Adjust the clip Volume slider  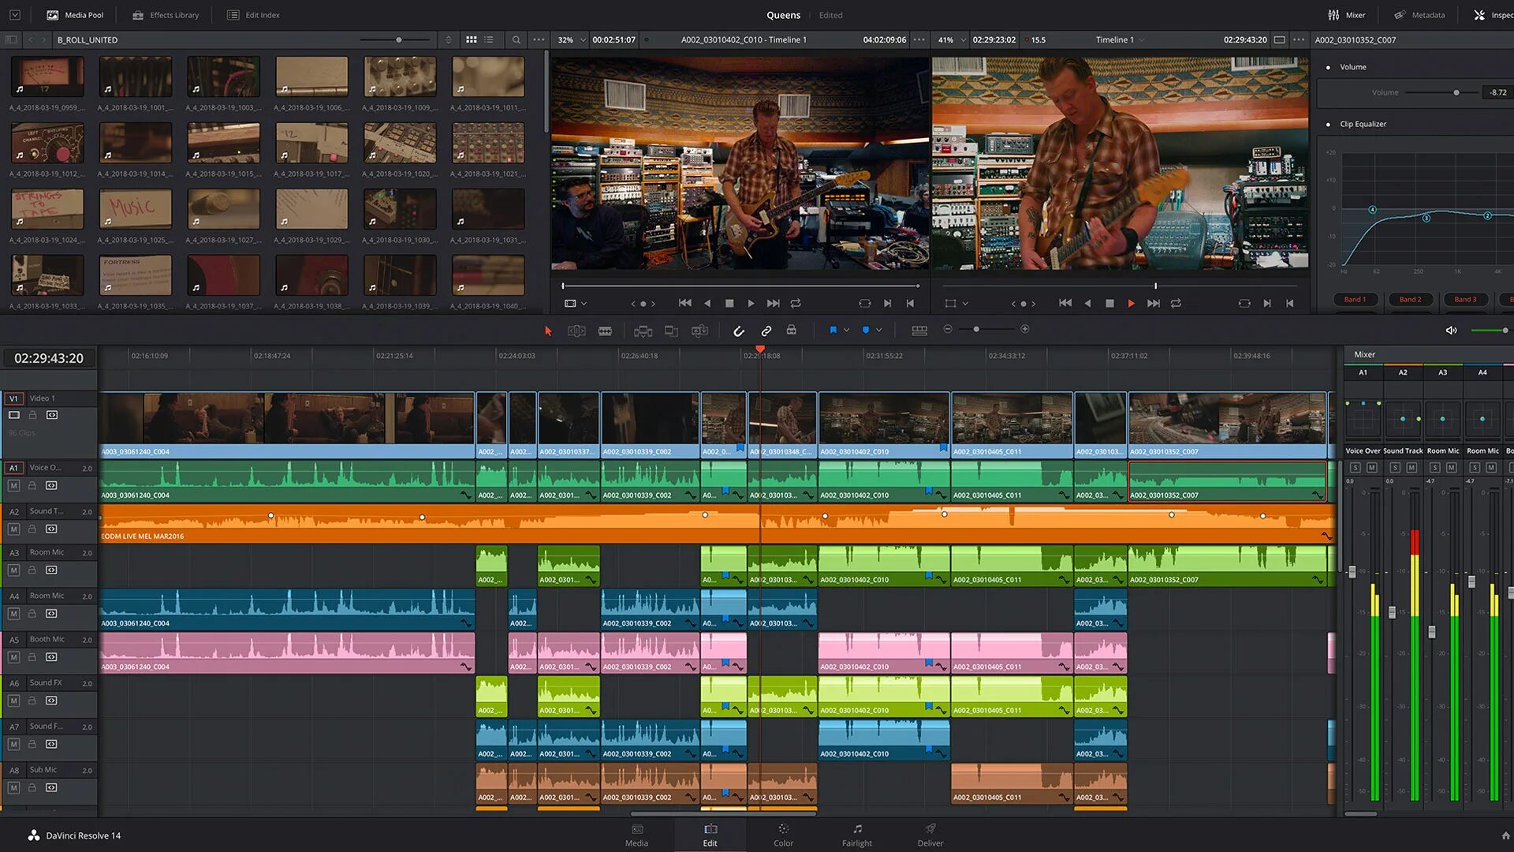click(x=1456, y=92)
